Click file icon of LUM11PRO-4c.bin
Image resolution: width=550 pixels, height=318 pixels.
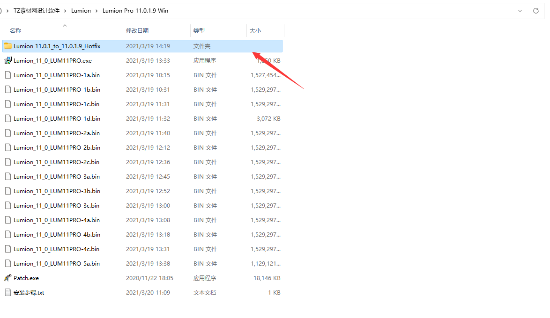(7, 249)
